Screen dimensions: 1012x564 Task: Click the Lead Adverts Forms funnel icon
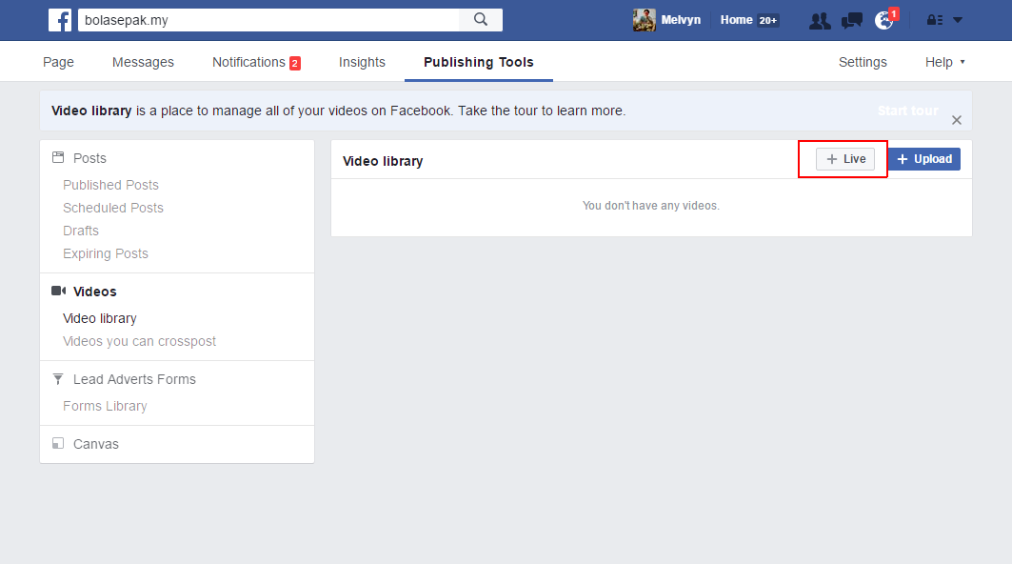pos(58,378)
